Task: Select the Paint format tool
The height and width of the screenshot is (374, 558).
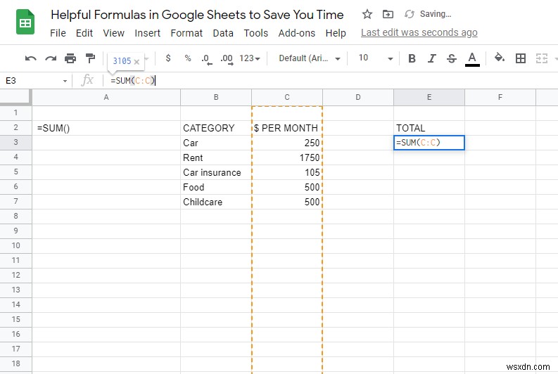Action: (x=90, y=58)
